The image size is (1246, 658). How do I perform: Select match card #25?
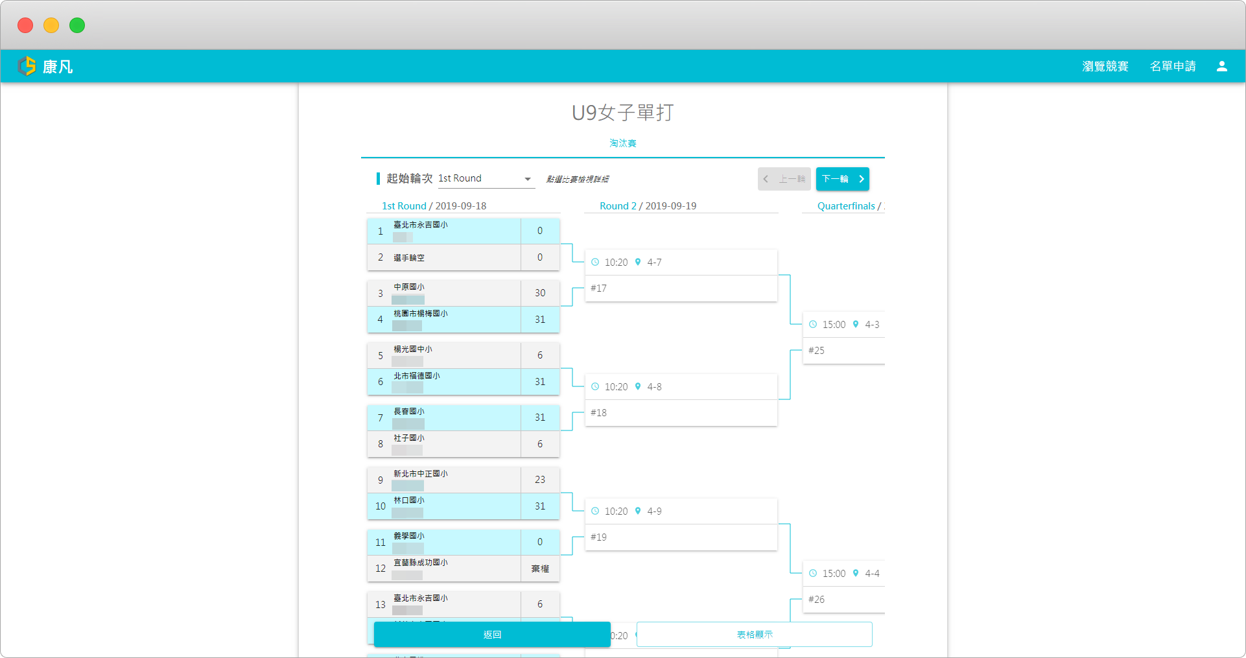pos(844,338)
